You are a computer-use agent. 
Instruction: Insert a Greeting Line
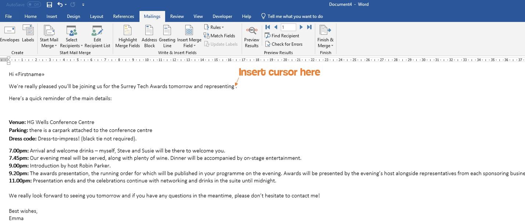(x=167, y=36)
